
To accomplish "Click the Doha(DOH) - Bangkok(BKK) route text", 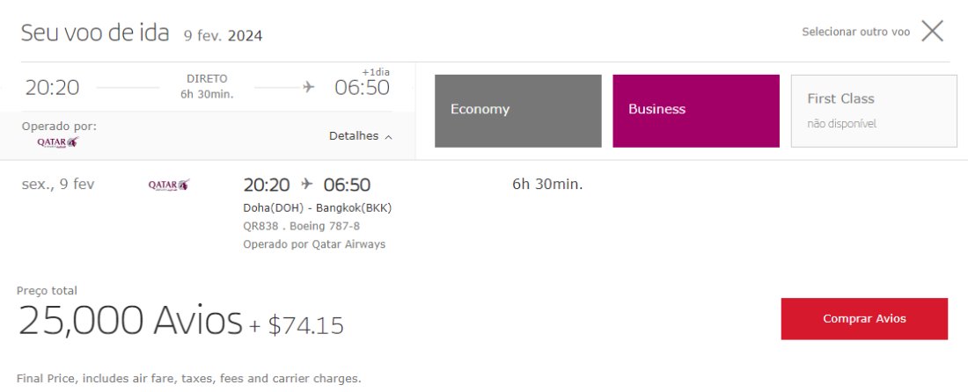I will (318, 208).
